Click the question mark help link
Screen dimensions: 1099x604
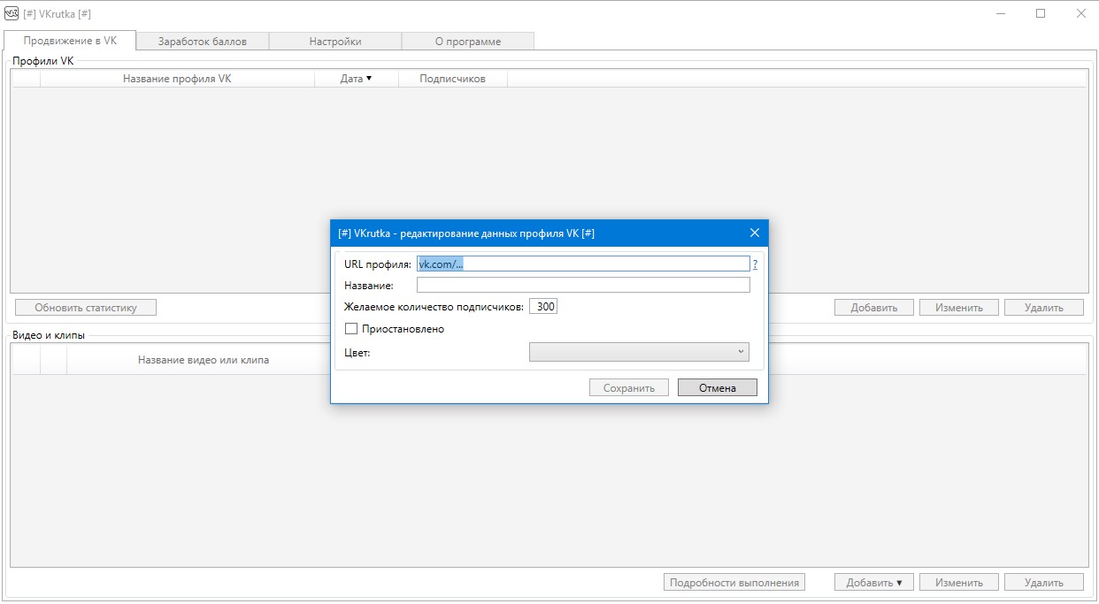point(755,264)
